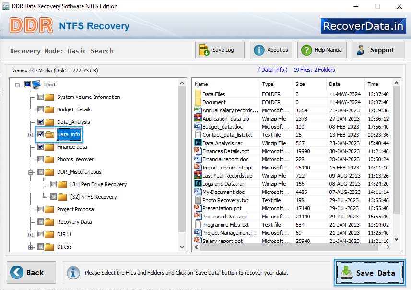Click the Save Log button
This screenshot has width=411, height=290.
coord(220,50)
